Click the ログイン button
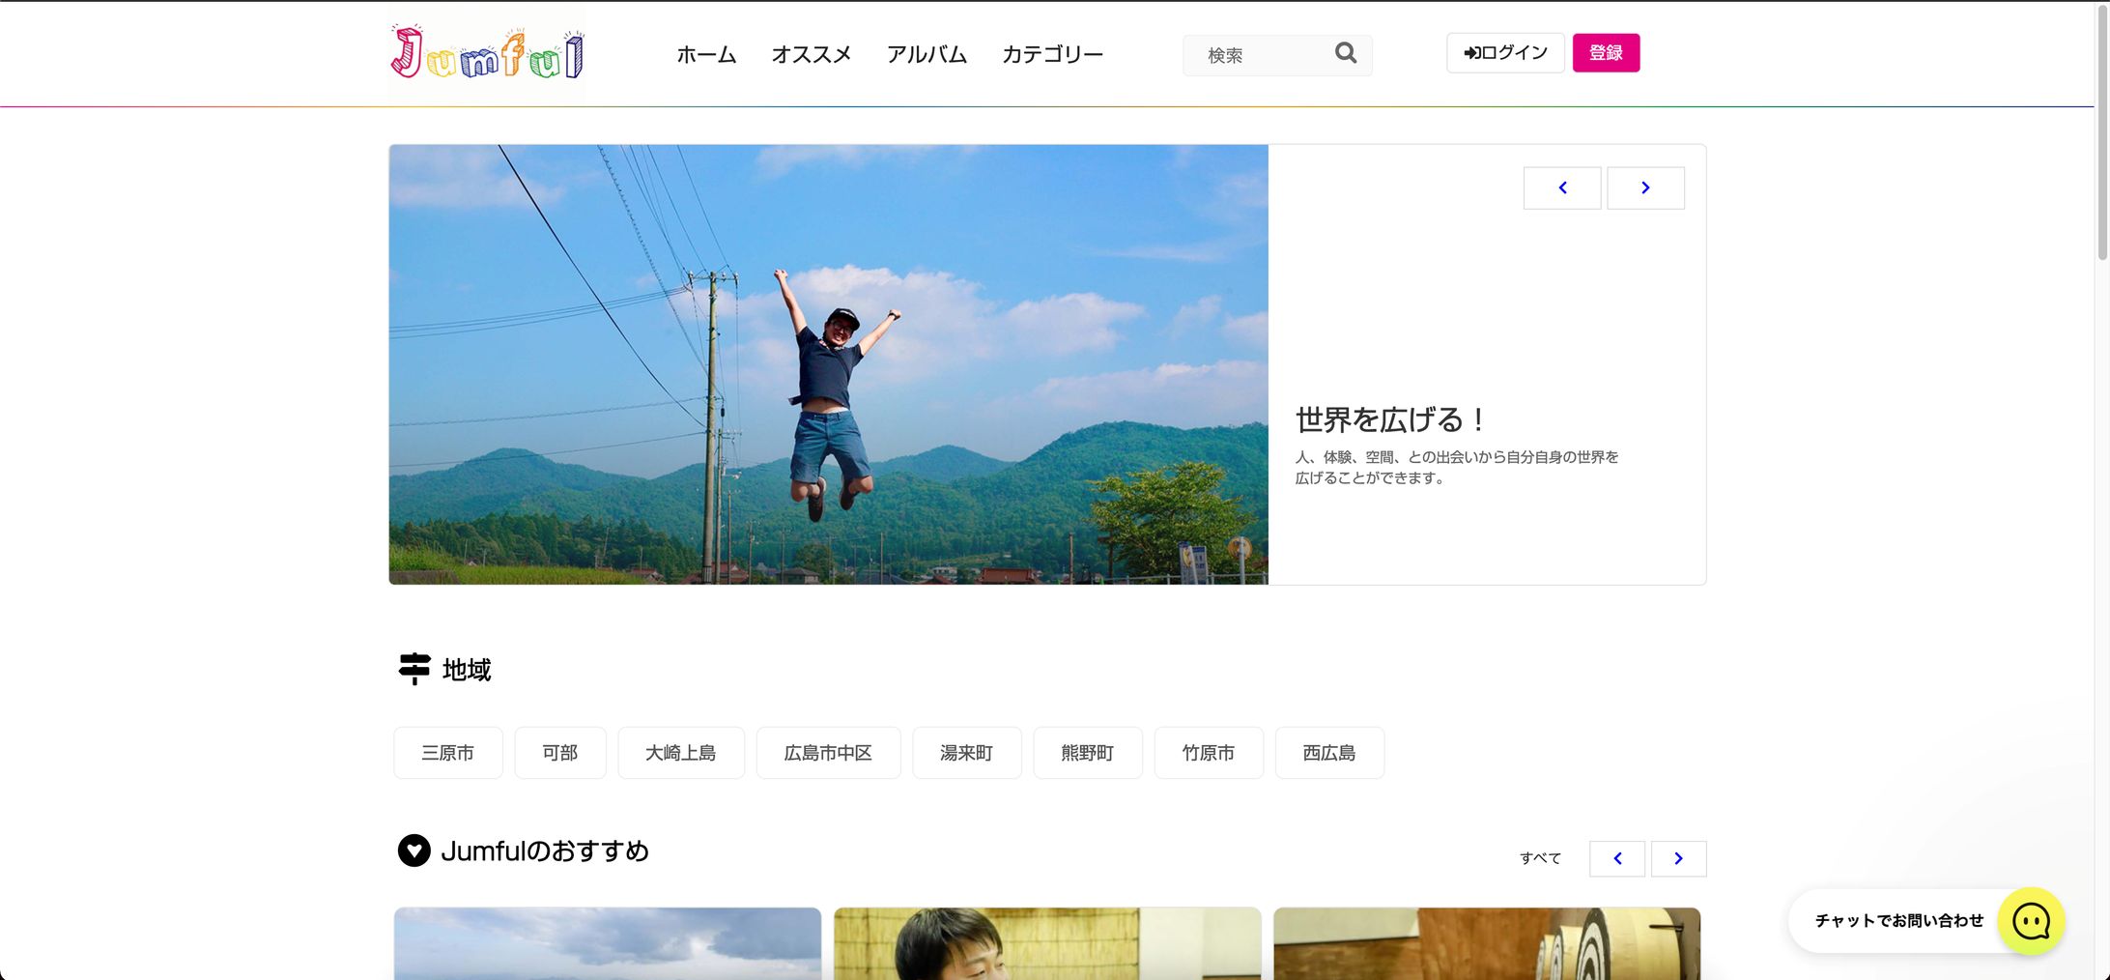The height and width of the screenshot is (980, 2110). (1505, 52)
